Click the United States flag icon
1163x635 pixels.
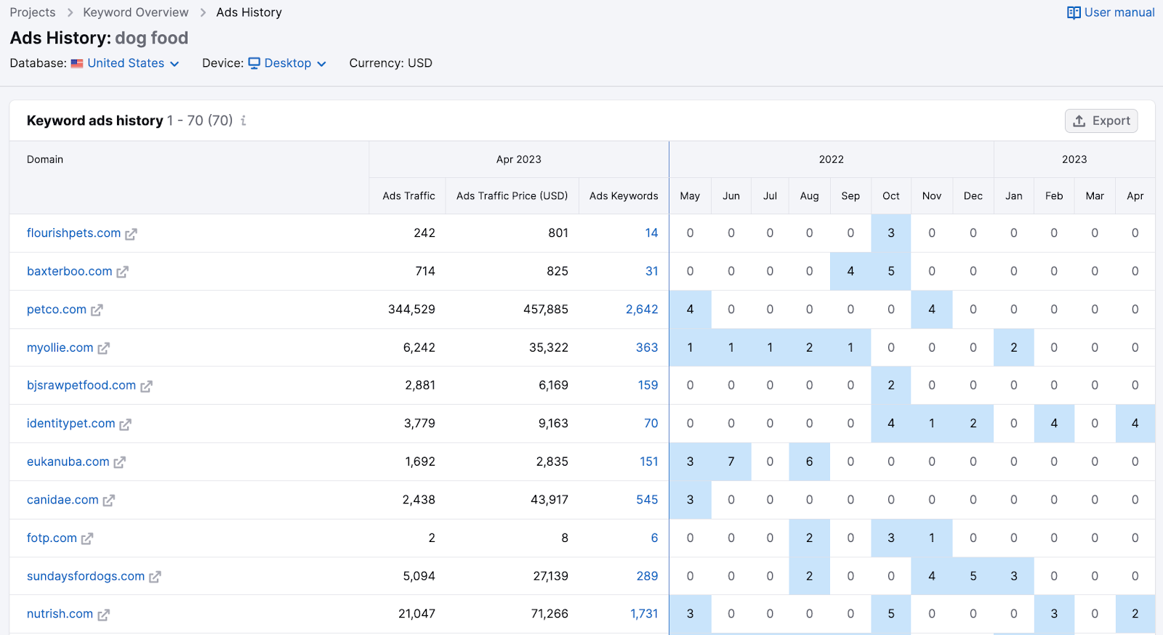tap(77, 63)
